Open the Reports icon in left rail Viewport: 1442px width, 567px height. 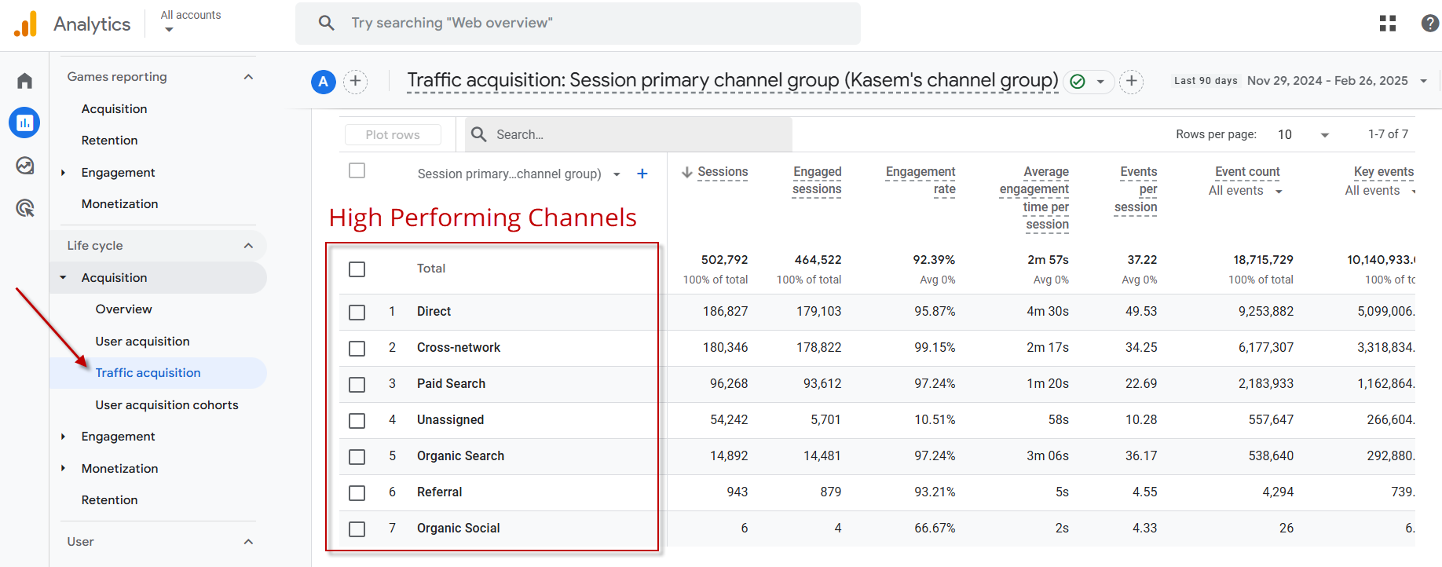click(x=24, y=123)
